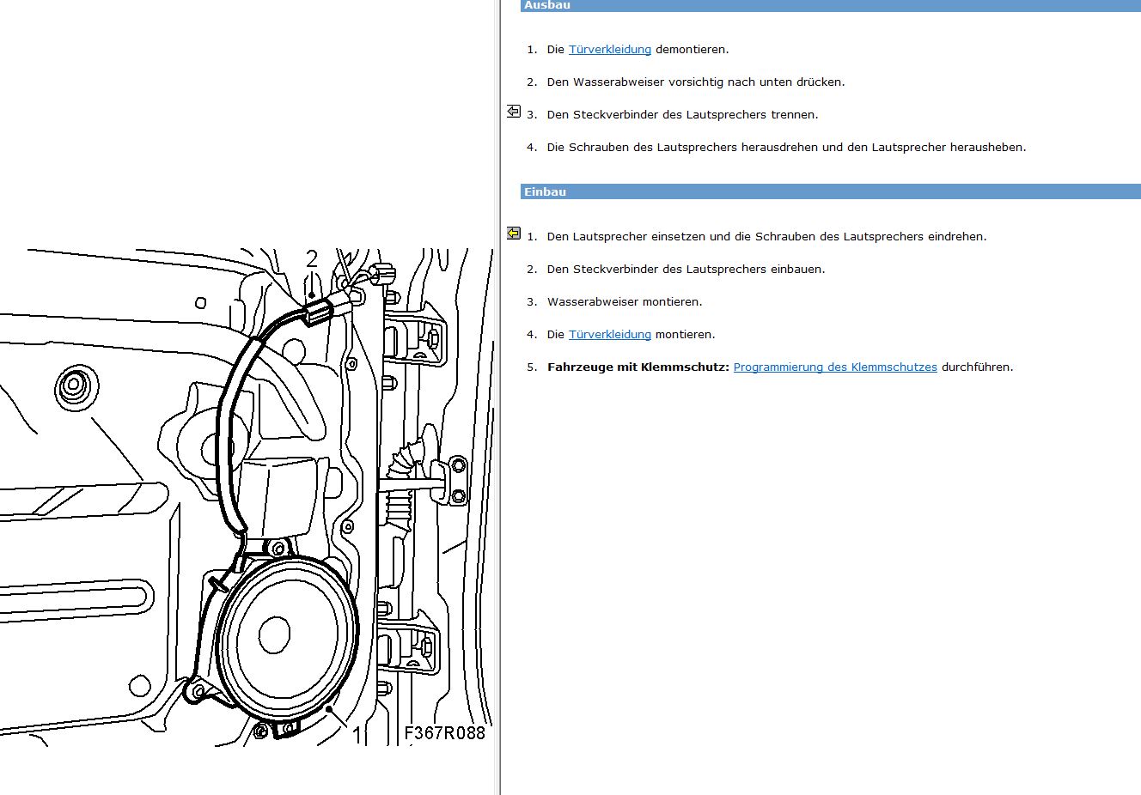Image resolution: width=1141 pixels, height=795 pixels.
Task: Select the vertical divider between the panes
Action: (500, 397)
